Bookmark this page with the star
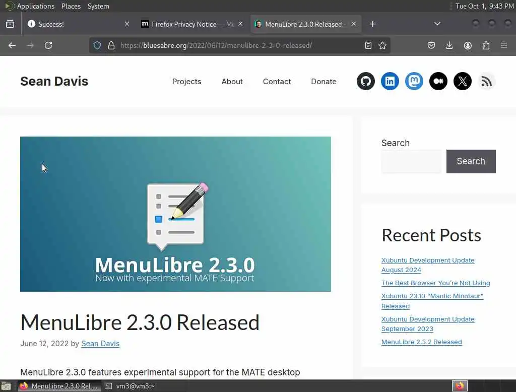 tap(382, 45)
